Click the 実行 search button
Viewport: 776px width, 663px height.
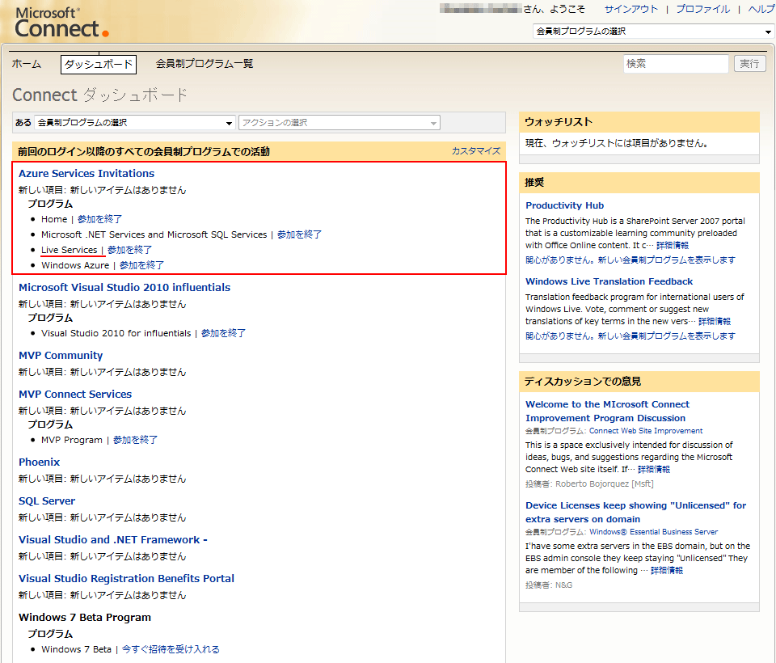point(749,63)
